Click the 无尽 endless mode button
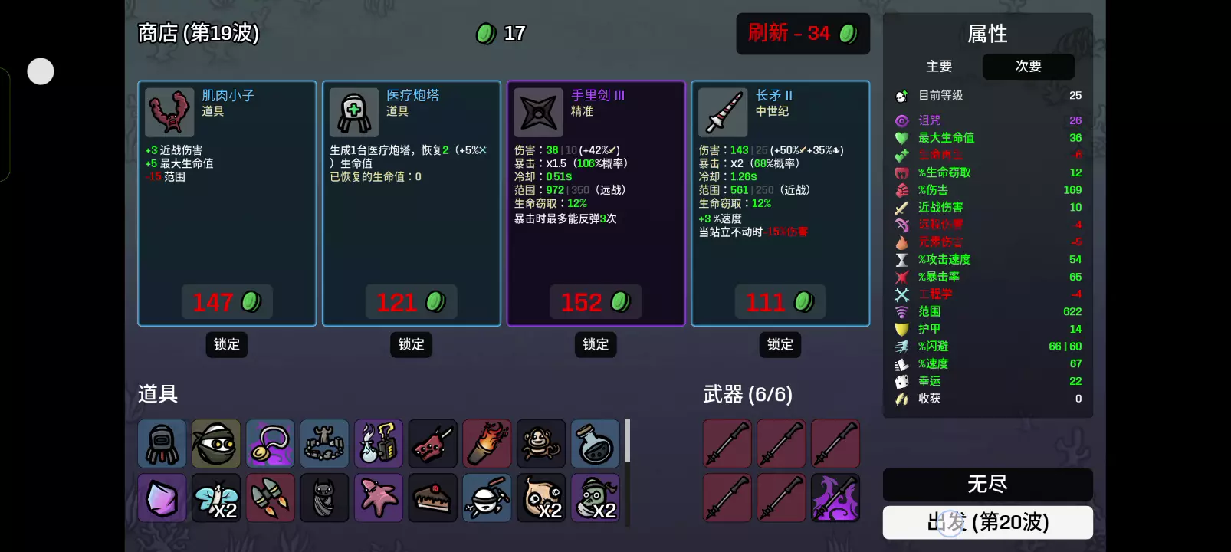 coord(988,485)
